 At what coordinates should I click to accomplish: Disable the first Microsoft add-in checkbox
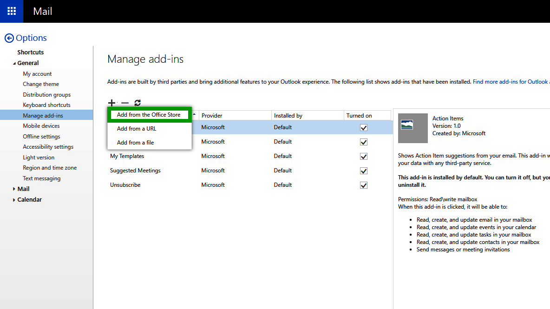(364, 127)
